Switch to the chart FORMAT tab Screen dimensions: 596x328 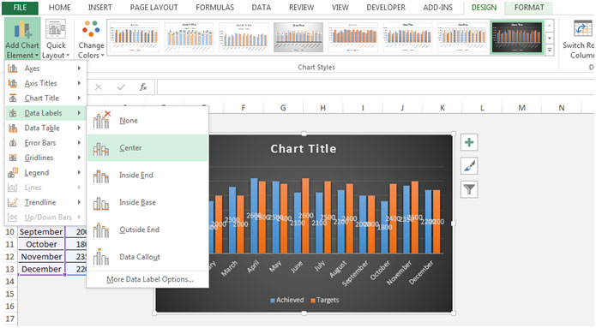pyautogui.click(x=529, y=7)
